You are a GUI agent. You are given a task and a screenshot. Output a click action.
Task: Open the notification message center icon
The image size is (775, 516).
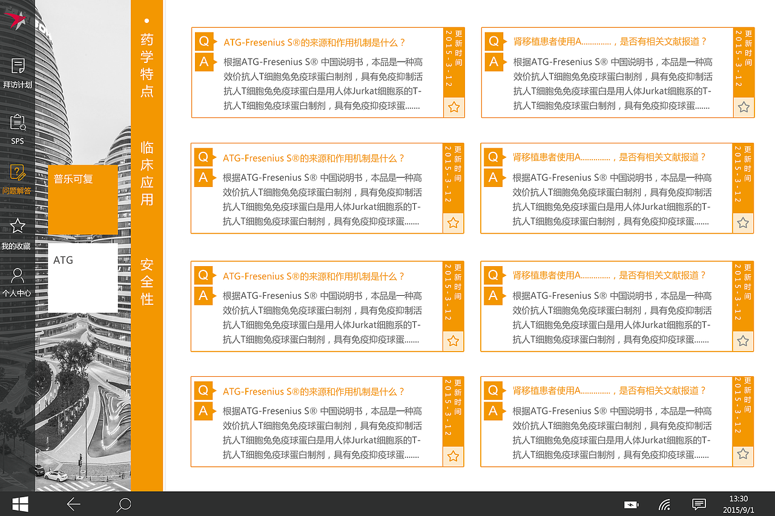pos(699,504)
